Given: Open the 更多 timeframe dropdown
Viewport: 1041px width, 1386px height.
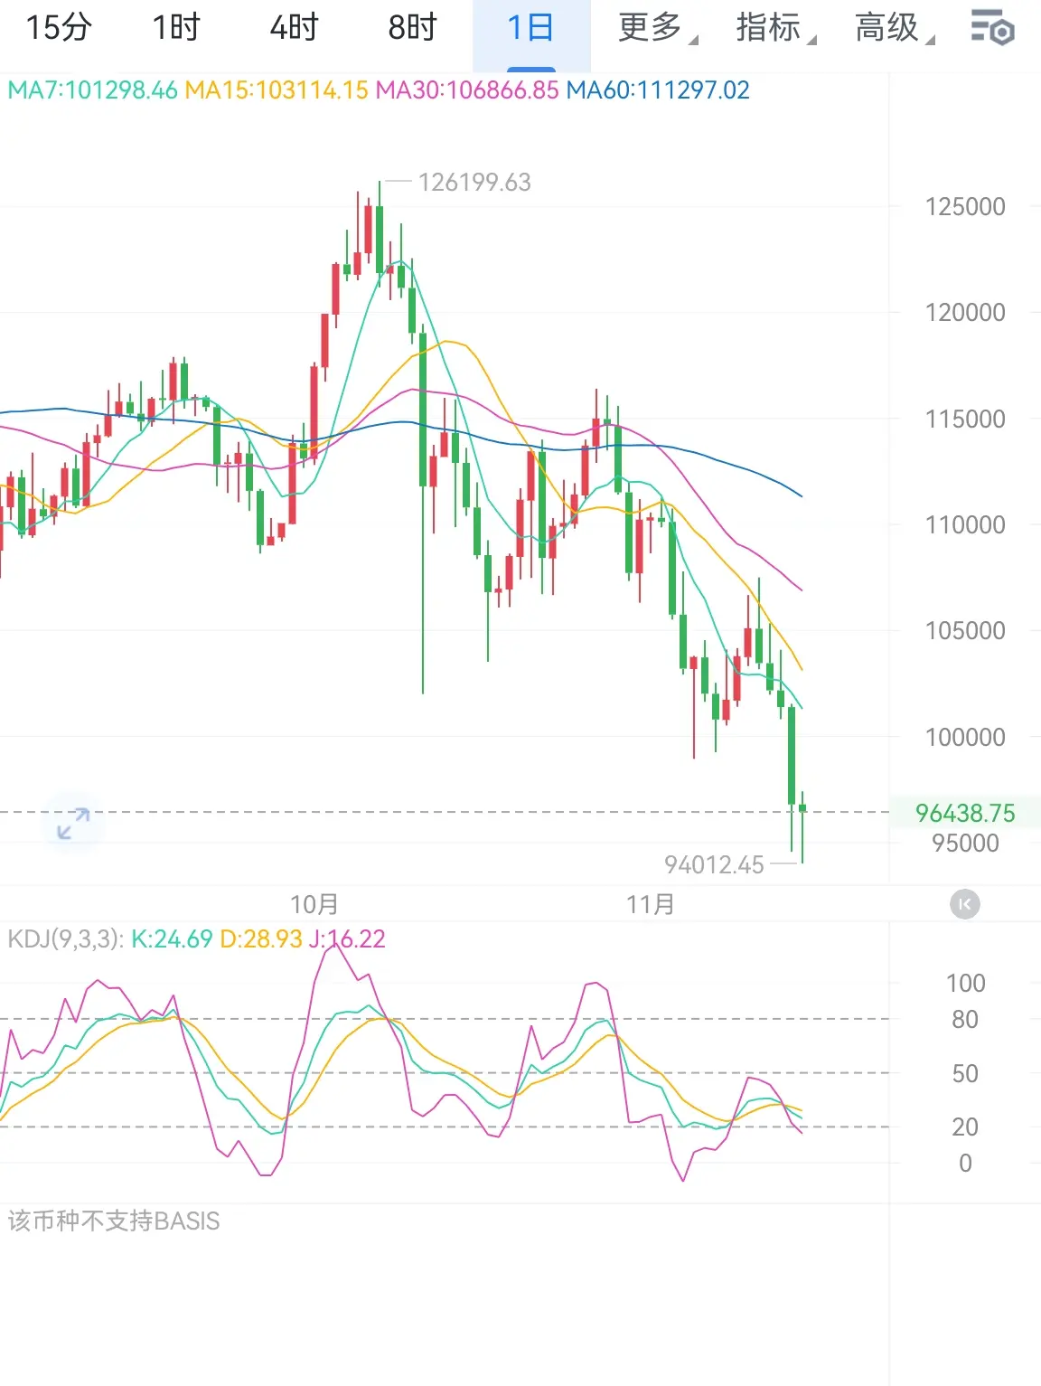Looking at the screenshot, I should (x=657, y=28).
